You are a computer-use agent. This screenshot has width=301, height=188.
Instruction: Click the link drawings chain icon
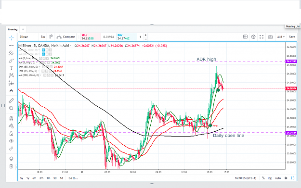[x=12, y=149]
